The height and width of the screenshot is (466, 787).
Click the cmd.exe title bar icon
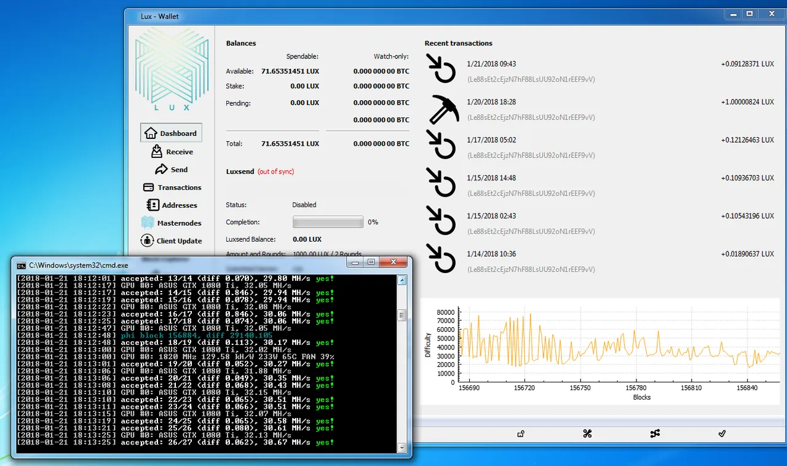pos(22,265)
